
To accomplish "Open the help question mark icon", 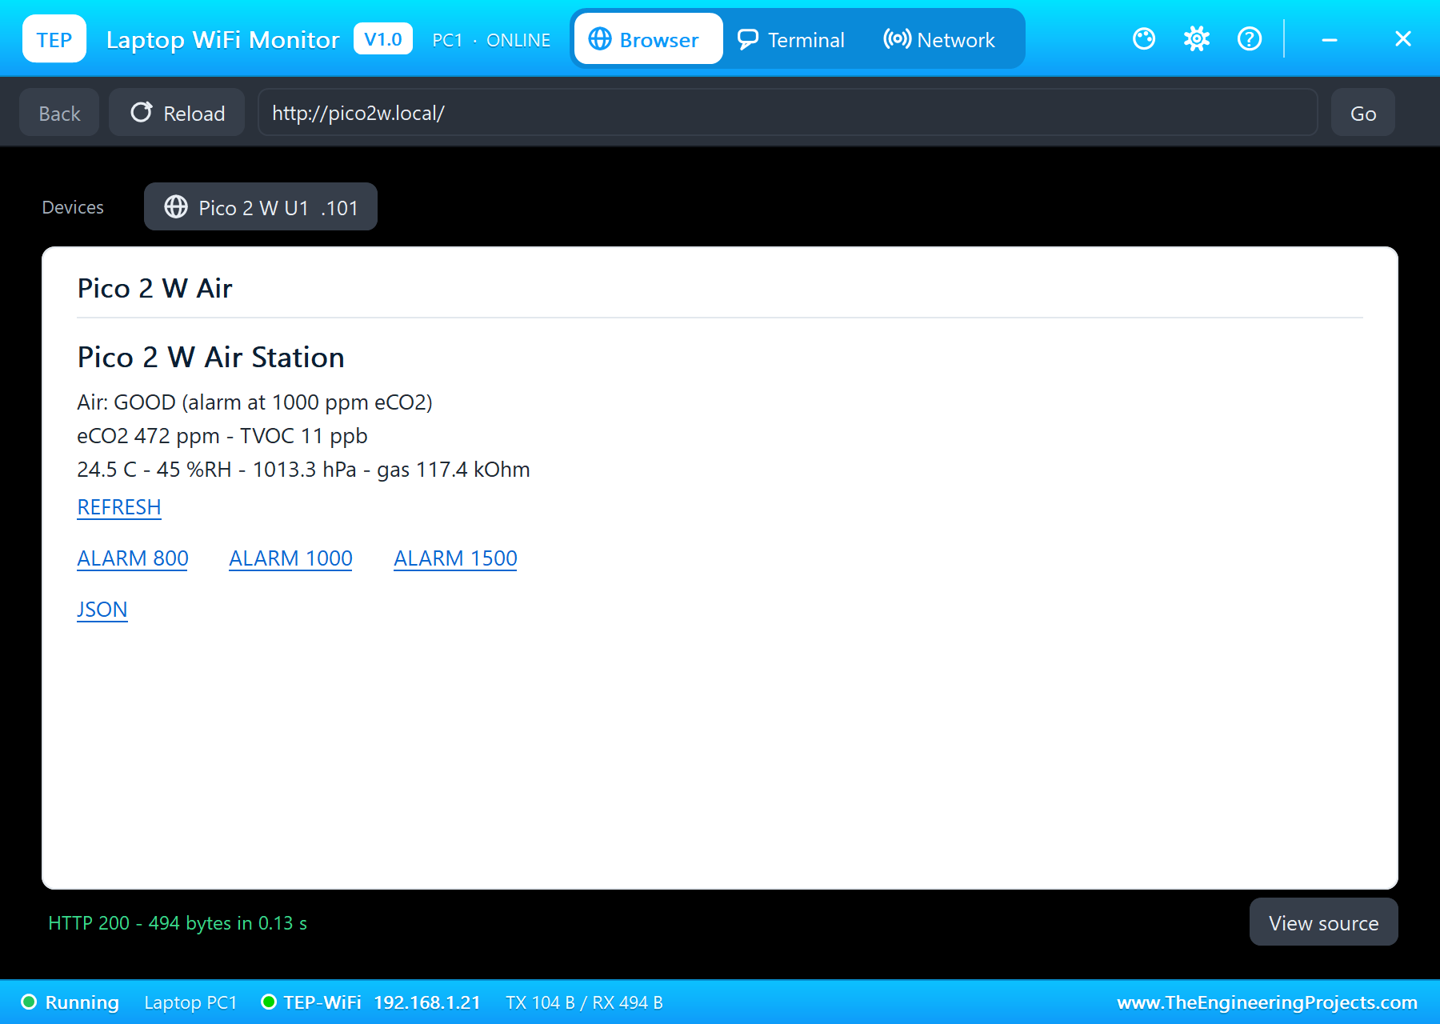I will (1249, 38).
